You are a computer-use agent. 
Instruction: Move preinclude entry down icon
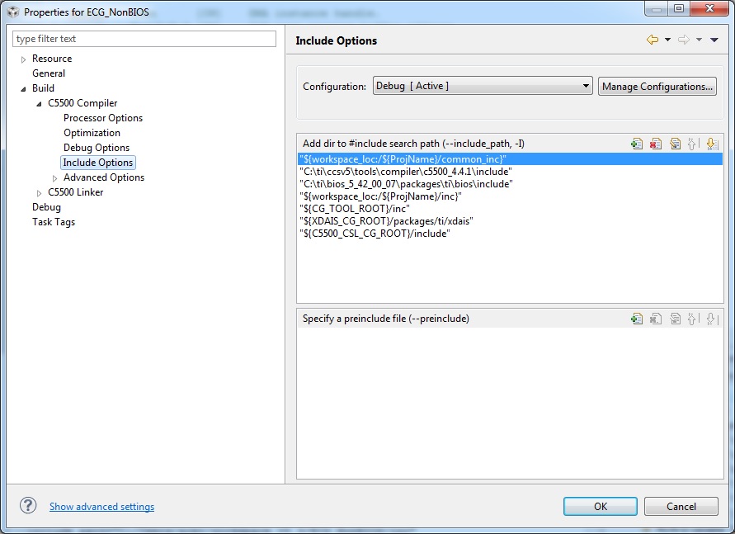click(711, 319)
